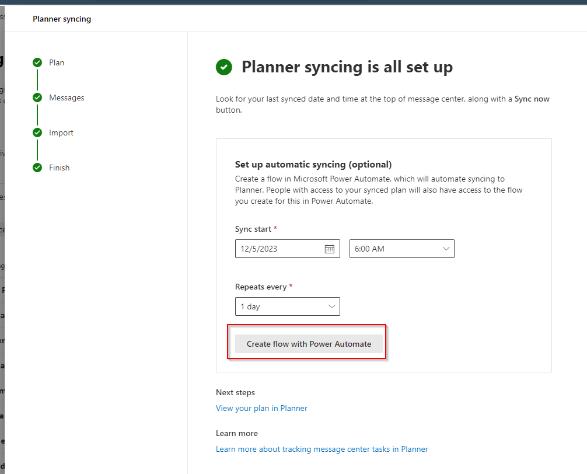Expand the Repeats every 1 day dropdown
The image size is (587, 474).
[287, 306]
